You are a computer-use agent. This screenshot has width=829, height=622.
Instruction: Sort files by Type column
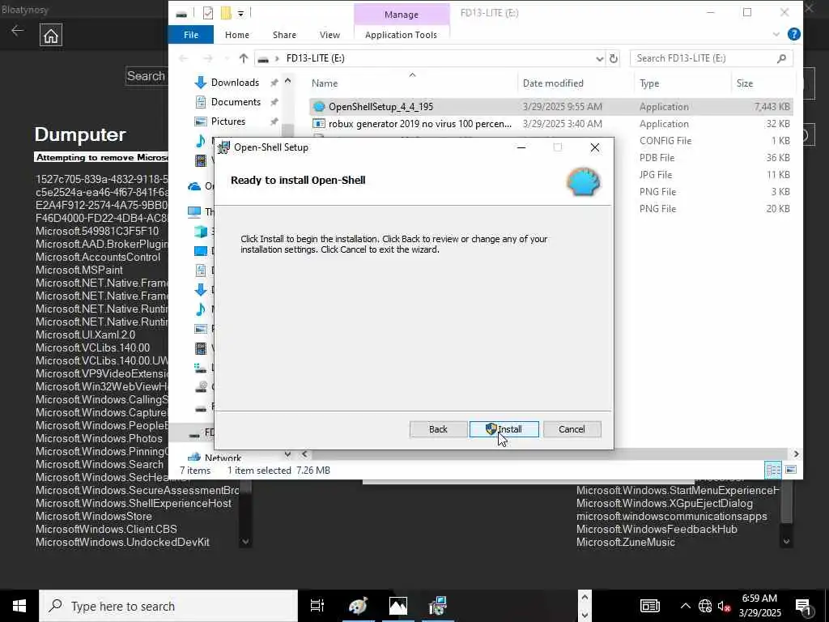coord(649,83)
